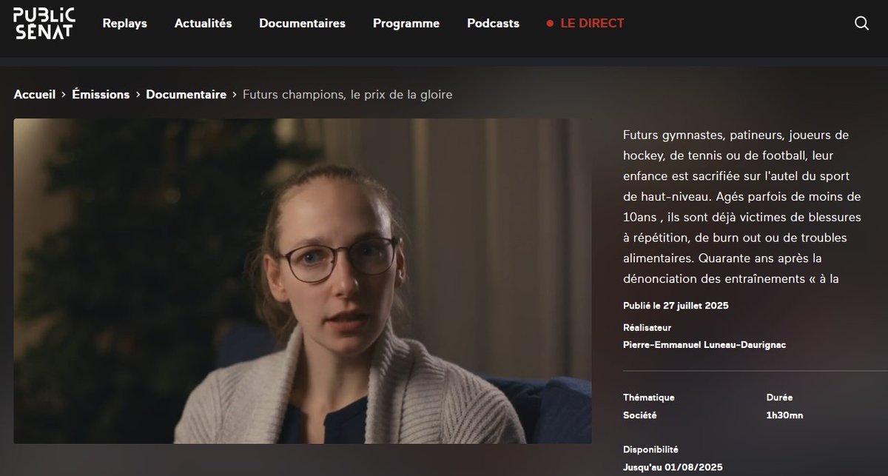This screenshot has height=476, width=888.
Task: Open Émissions from the breadcrumb
Action: [x=100, y=94]
